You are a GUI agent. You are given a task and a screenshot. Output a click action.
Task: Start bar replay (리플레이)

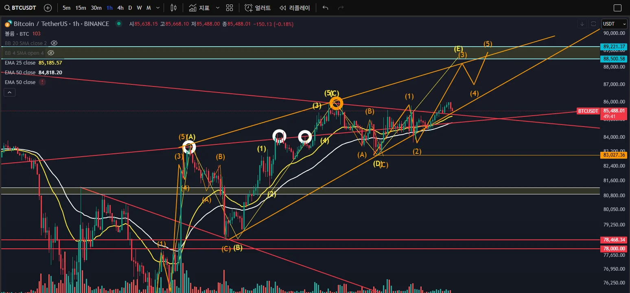(x=295, y=8)
